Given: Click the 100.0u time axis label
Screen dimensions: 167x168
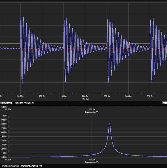Looking at the screenshot, I should (x=42, y=96).
